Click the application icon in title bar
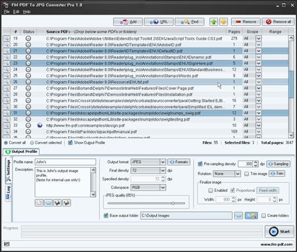Viewport: 297px width, 252px height. (6, 5)
